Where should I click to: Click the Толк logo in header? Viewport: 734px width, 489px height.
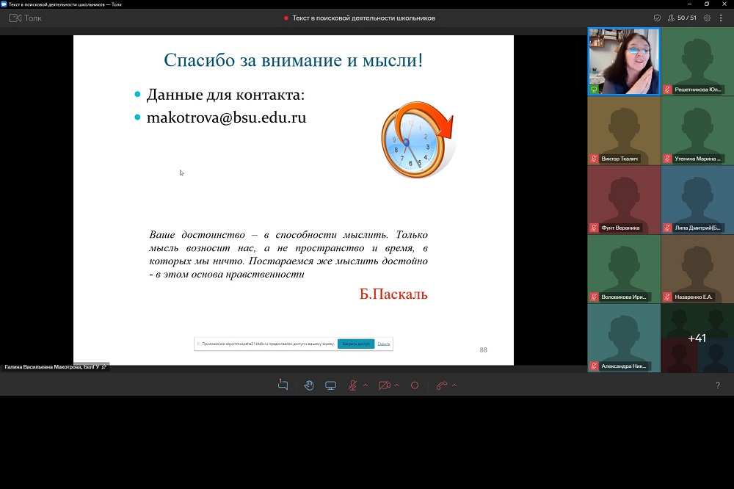click(25, 18)
